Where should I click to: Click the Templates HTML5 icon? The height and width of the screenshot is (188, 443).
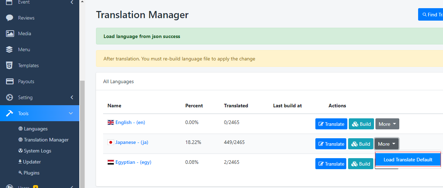(10, 65)
